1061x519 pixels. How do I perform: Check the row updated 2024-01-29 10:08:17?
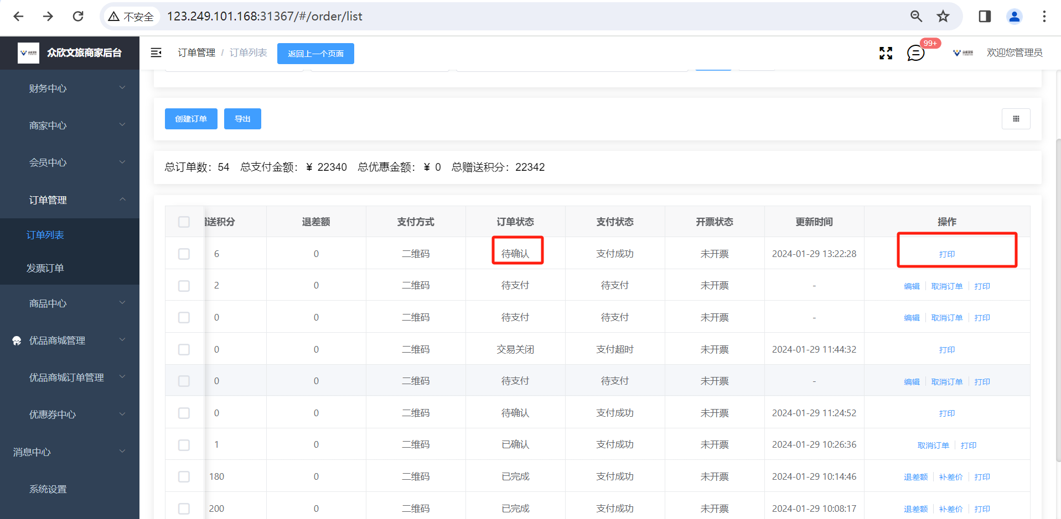pyautogui.click(x=184, y=508)
